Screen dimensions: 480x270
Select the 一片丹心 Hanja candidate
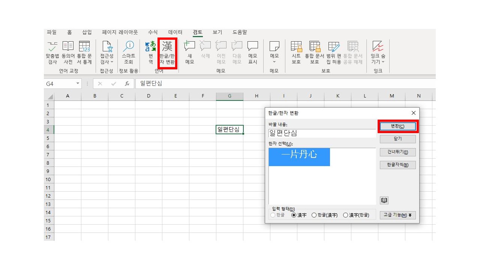pos(299,157)
